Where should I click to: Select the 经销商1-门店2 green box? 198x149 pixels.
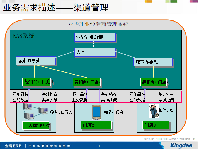coord(87,82)
